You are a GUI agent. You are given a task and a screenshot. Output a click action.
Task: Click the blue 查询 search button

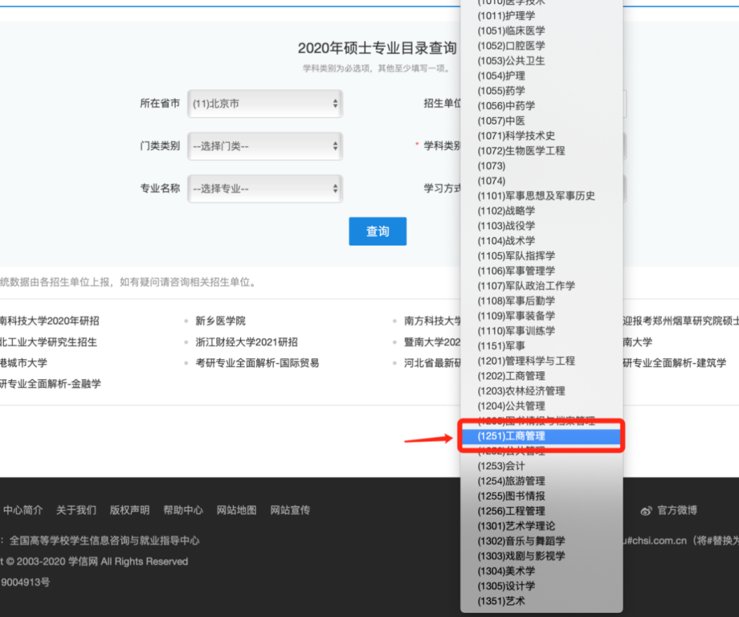pos(378,231)
